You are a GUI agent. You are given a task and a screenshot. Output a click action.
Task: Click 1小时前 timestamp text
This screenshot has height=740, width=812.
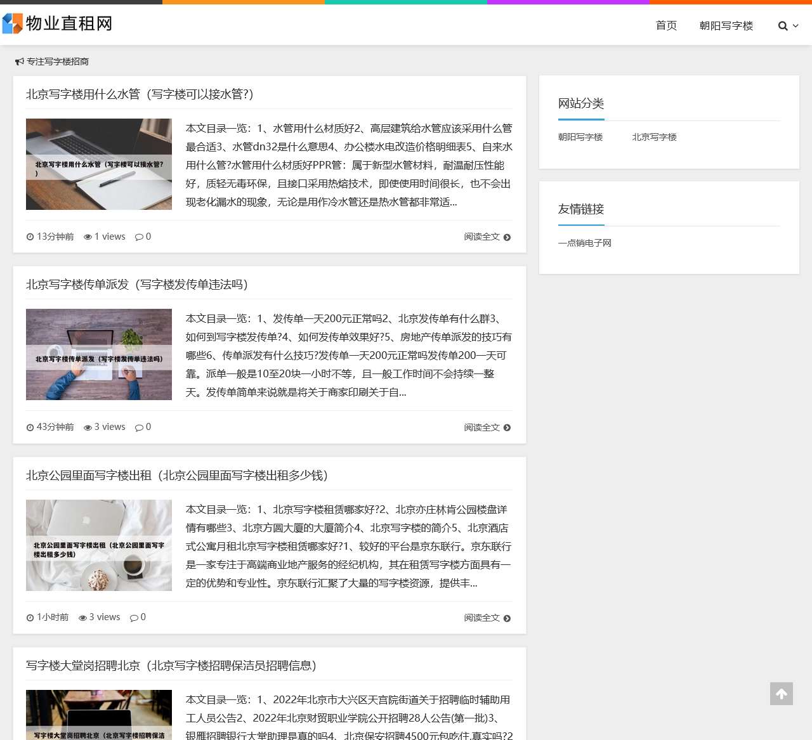click(53, 617)
